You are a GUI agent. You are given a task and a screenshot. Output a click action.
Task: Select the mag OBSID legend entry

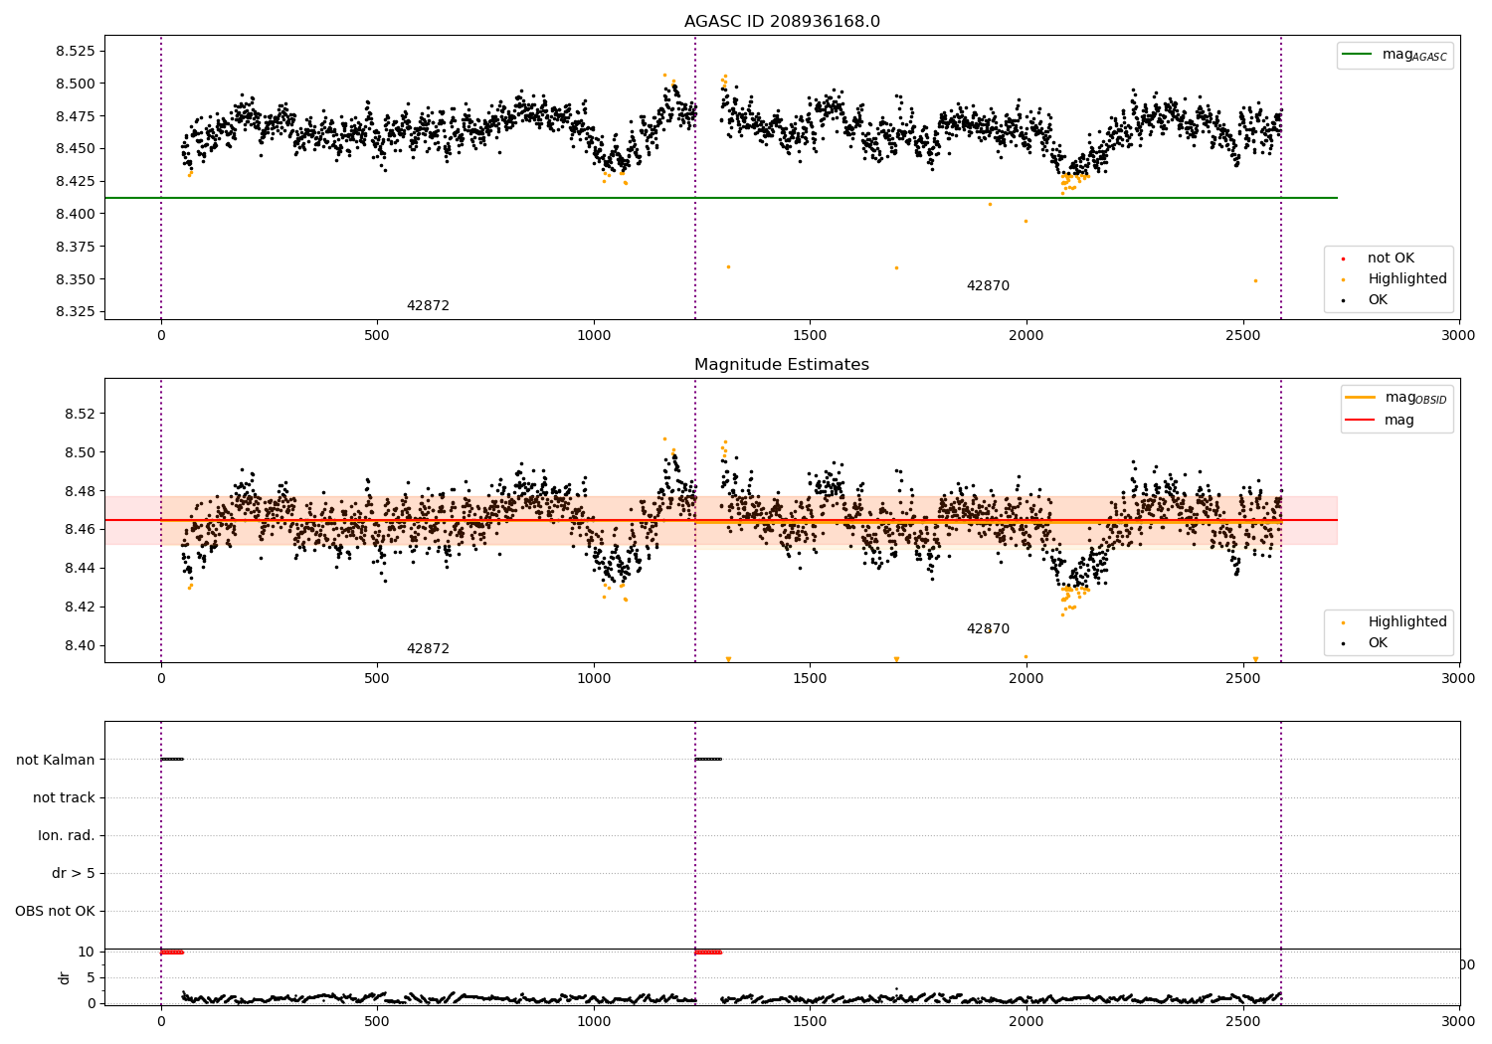pyautogui.click(x=1397, y=398)
